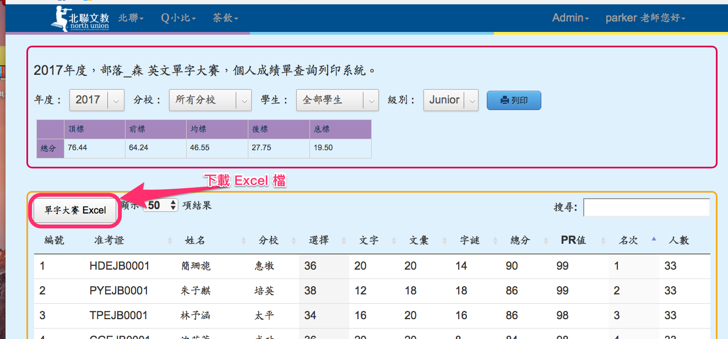Sort by the PR值 column header
Viewport: 728px width, 339px height.
(x=573, y=240)
